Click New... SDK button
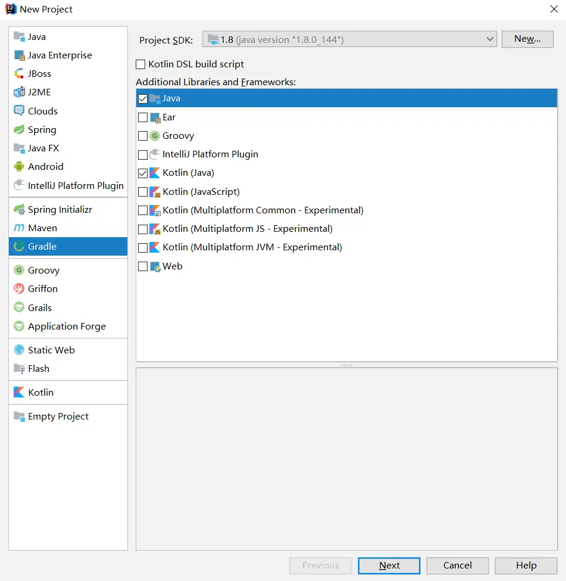The width and height of the screenshot is (566, 581). point(527,39)
